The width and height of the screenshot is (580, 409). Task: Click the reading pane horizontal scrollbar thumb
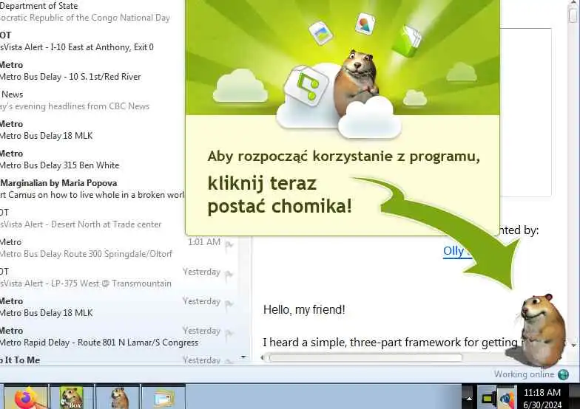365,357
